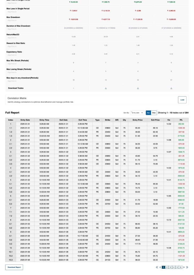
Task: Click the Entry Time column header
Action: 44,120
